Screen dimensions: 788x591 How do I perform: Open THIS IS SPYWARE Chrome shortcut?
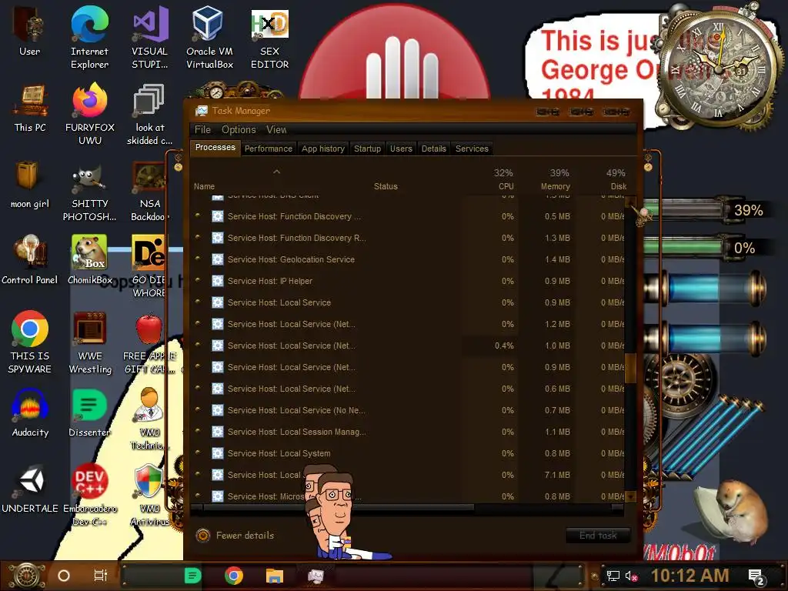tap(30, 342)
